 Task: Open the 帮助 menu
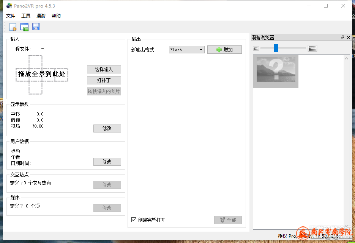coord(56,16)
